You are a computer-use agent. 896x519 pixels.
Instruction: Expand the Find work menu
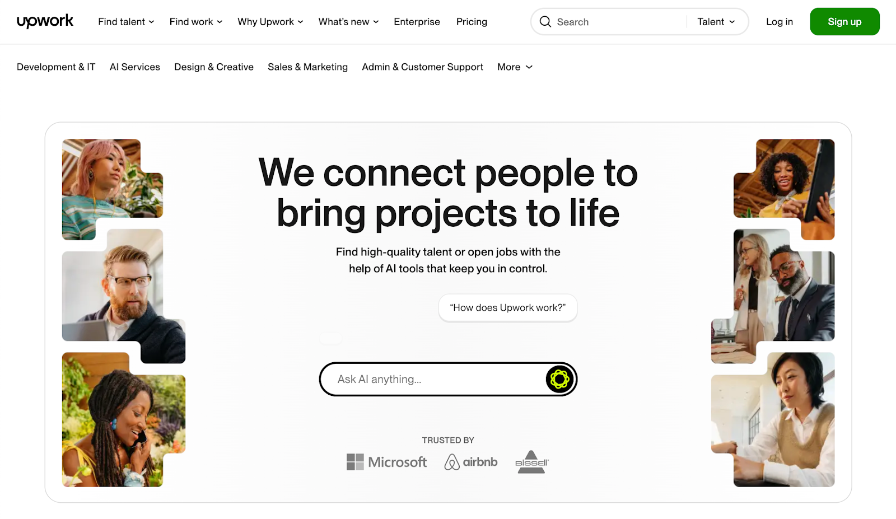[196, 22]
